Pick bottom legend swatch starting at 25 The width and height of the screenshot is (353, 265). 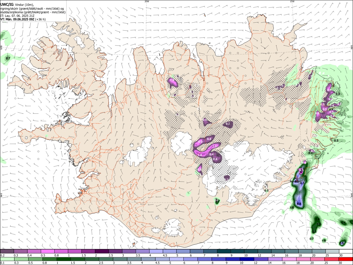[x=332, y=259]
